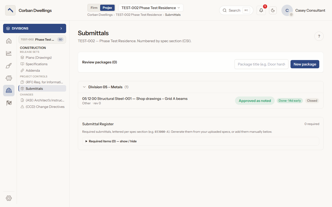Click the Submittals box icon
The image size is (332, 207).
[22, 88]
